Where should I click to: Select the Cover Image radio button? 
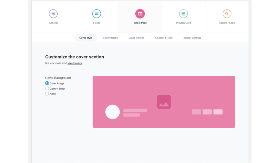pyautogui.click(x=47, y=83)
